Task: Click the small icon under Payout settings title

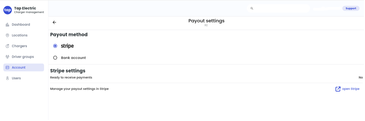Action: (x=206, y=25)
